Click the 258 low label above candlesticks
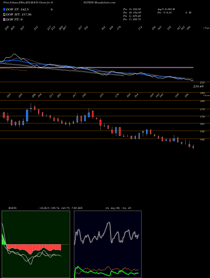 click(21, 96)
